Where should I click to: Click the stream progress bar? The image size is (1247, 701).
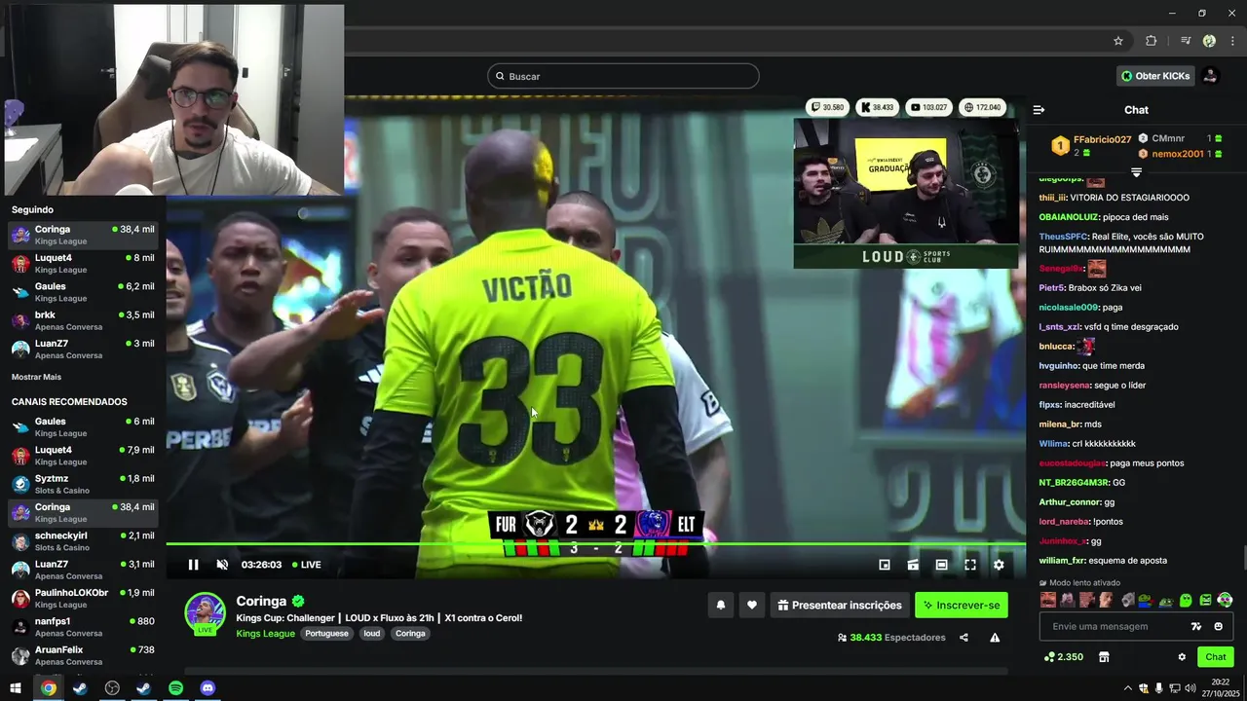pyautogui.click(x=595, y=543)
